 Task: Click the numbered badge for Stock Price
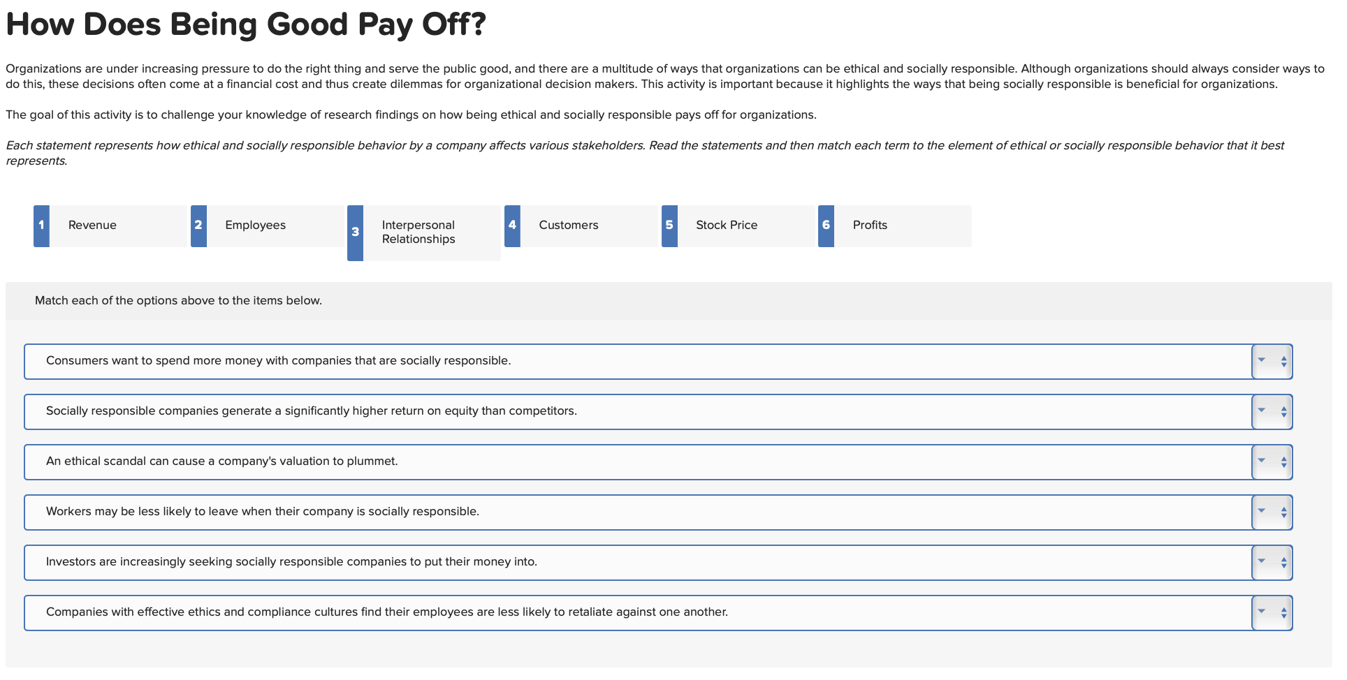click(669, 225)
